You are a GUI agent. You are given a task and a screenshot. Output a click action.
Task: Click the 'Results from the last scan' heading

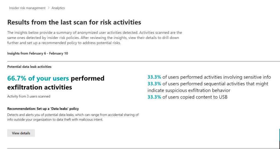[x=74, y=22]
